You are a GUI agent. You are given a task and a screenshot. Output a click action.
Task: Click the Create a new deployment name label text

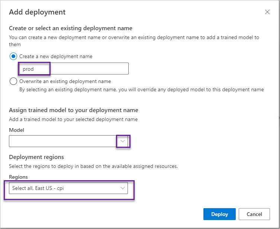click(x=56, y=57)
